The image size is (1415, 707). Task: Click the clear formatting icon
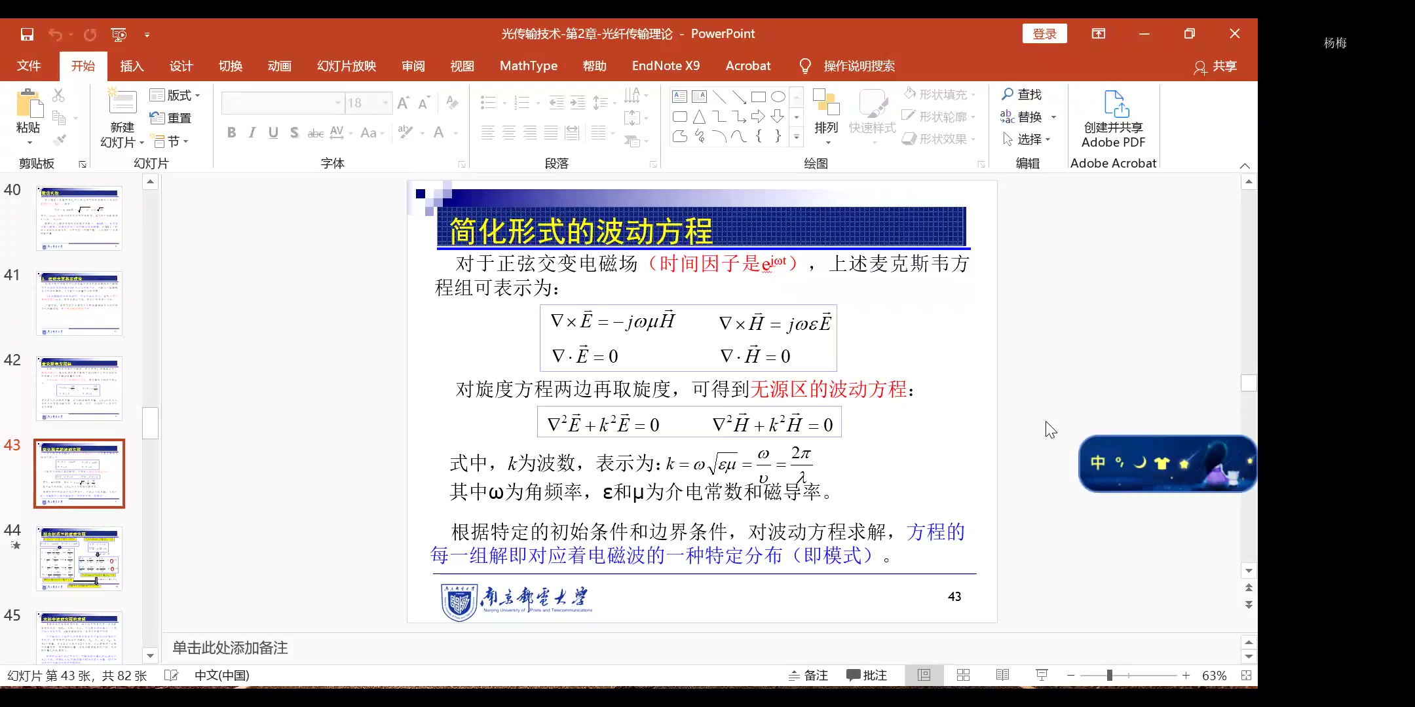(x=451, y=103)
